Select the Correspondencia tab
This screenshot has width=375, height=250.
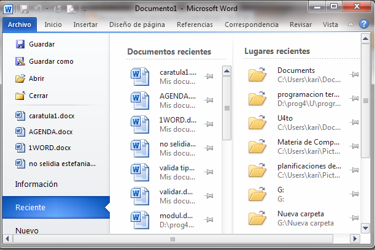(252, 25)
